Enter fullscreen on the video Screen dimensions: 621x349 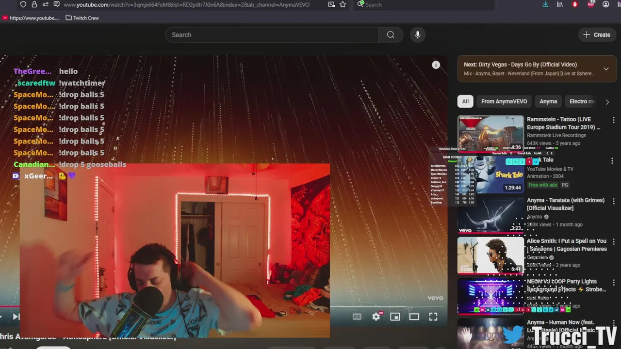[x=433, y=317]
